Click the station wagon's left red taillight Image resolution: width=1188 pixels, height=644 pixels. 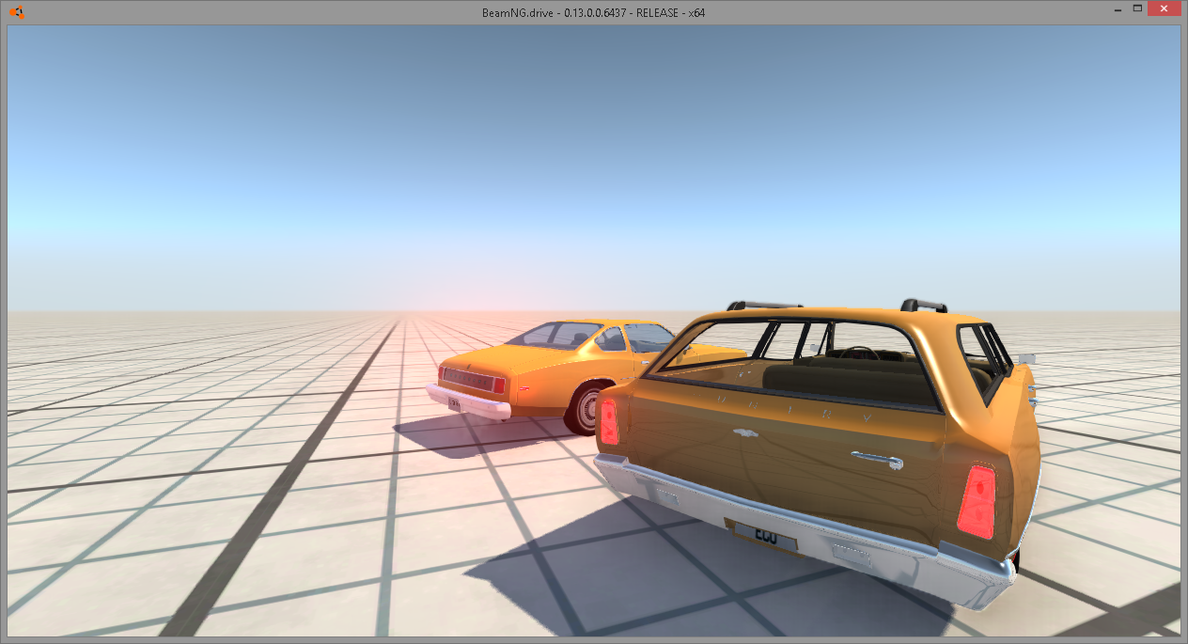(609, 420)
